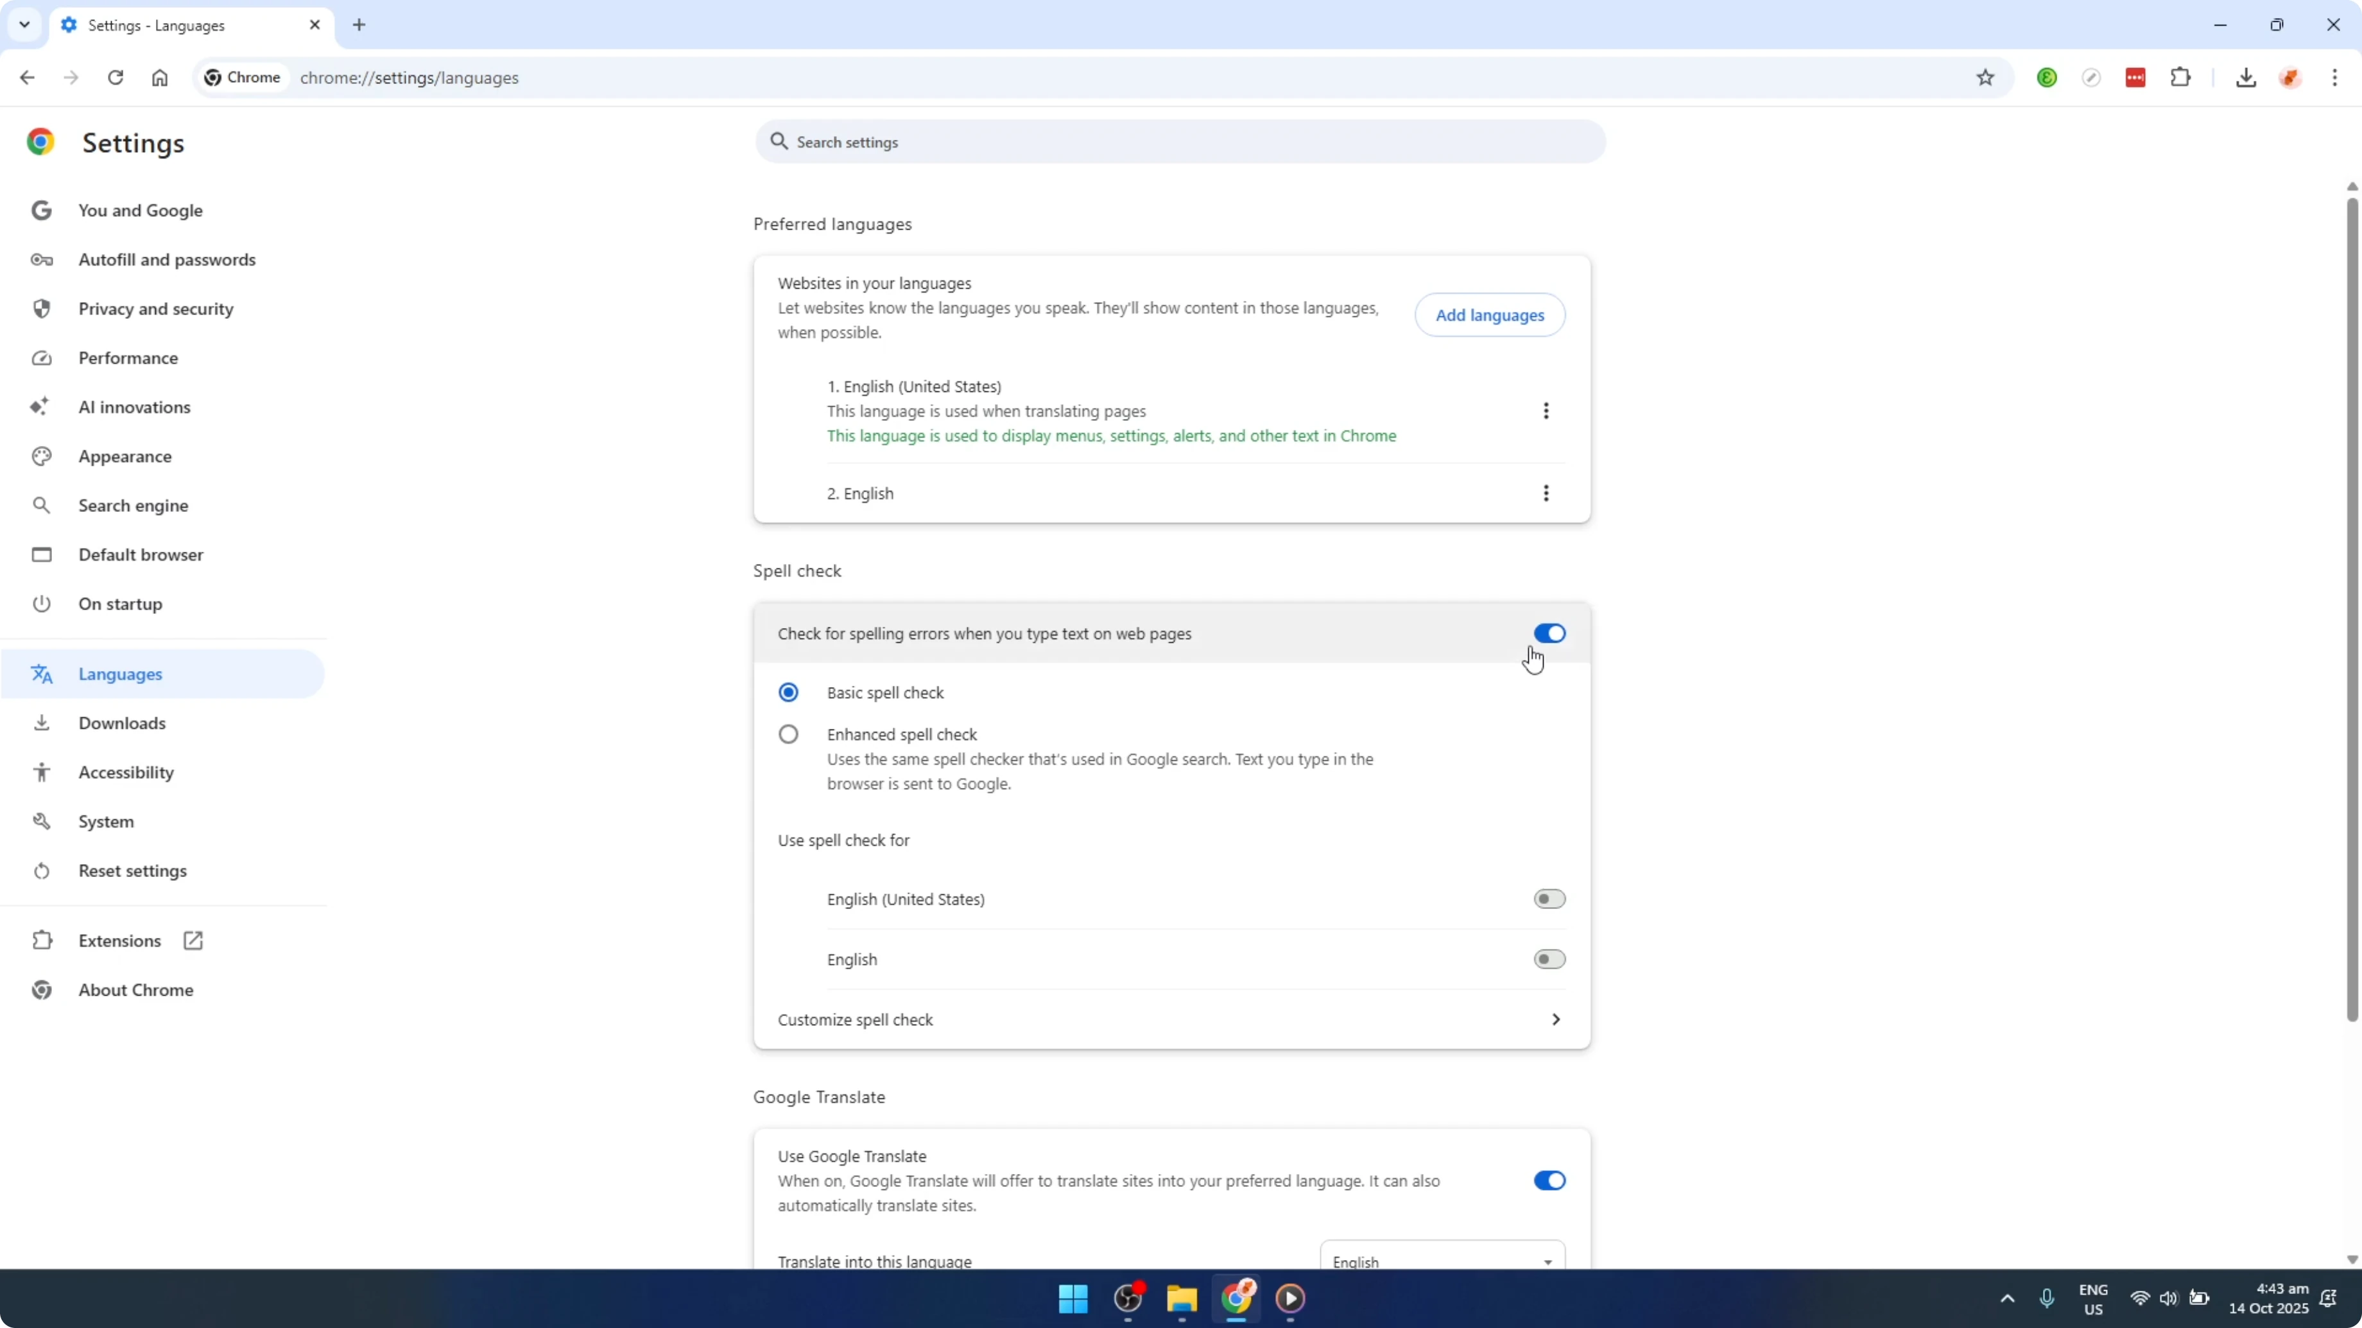The width and height of the screenshot is (2362, 1328).
Task: Close the Settings - Languages tab
Action: coord(315,25)
